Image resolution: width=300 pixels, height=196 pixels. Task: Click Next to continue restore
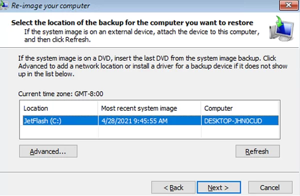tap(218, 188)
